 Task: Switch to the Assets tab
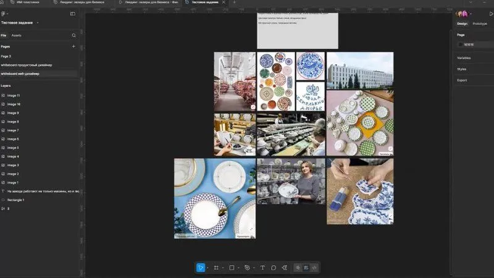[x=16, y=35]
